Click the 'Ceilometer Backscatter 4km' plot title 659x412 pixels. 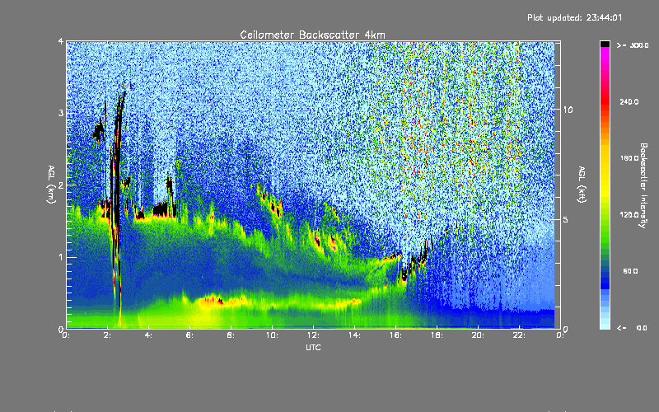pos(312,35)
